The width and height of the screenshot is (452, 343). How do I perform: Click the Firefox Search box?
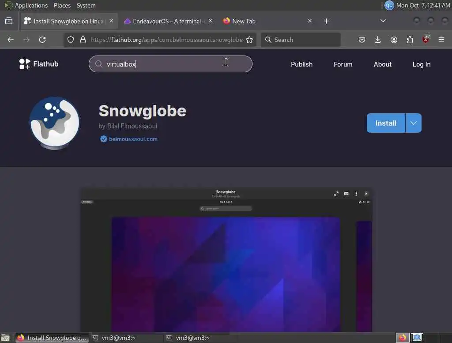pos(301,40)
